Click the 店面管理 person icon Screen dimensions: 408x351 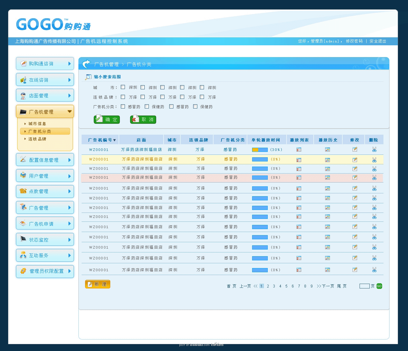click(23, 96)
